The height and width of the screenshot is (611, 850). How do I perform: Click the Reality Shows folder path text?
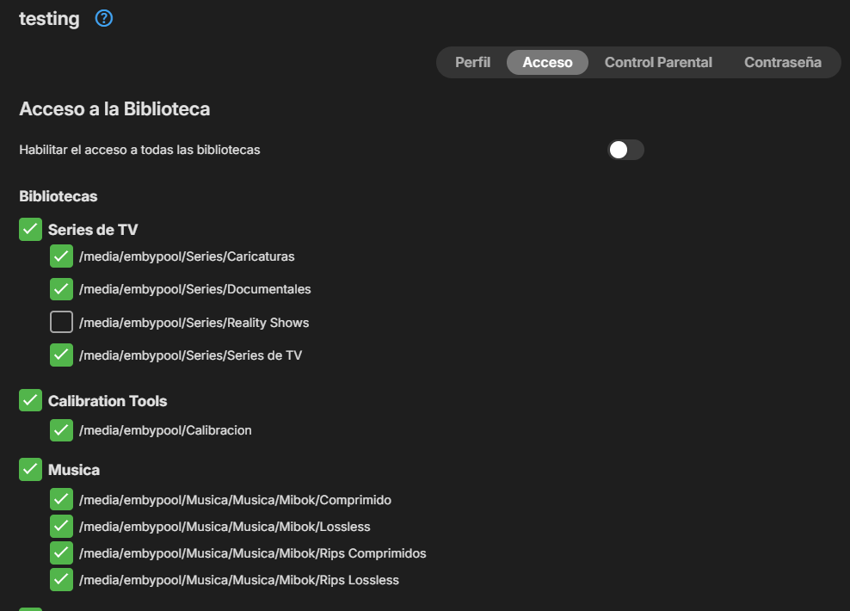point(194,323)
